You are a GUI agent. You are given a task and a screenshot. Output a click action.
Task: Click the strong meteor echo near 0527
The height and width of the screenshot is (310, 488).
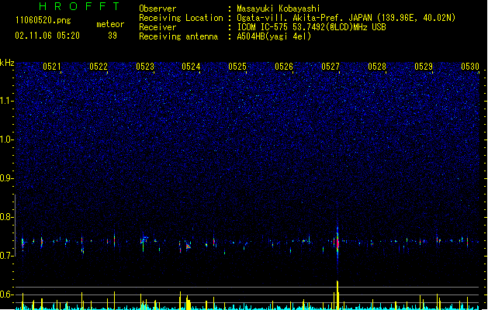[x=337, y=243]
